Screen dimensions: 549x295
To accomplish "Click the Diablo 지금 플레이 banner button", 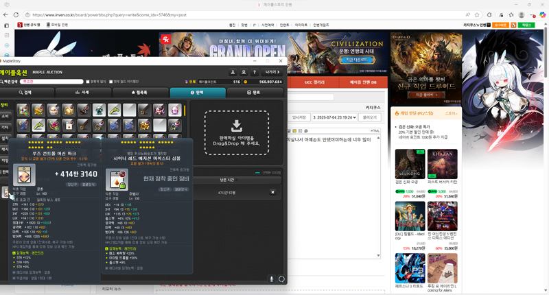I will [426, 95].
